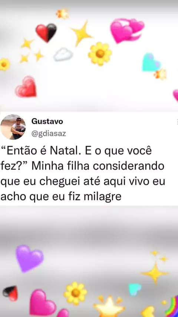This screenshot has height=317, width=178.
Task: Tap red-and-black heart beside the white cloud
Action: click(46, 32)
